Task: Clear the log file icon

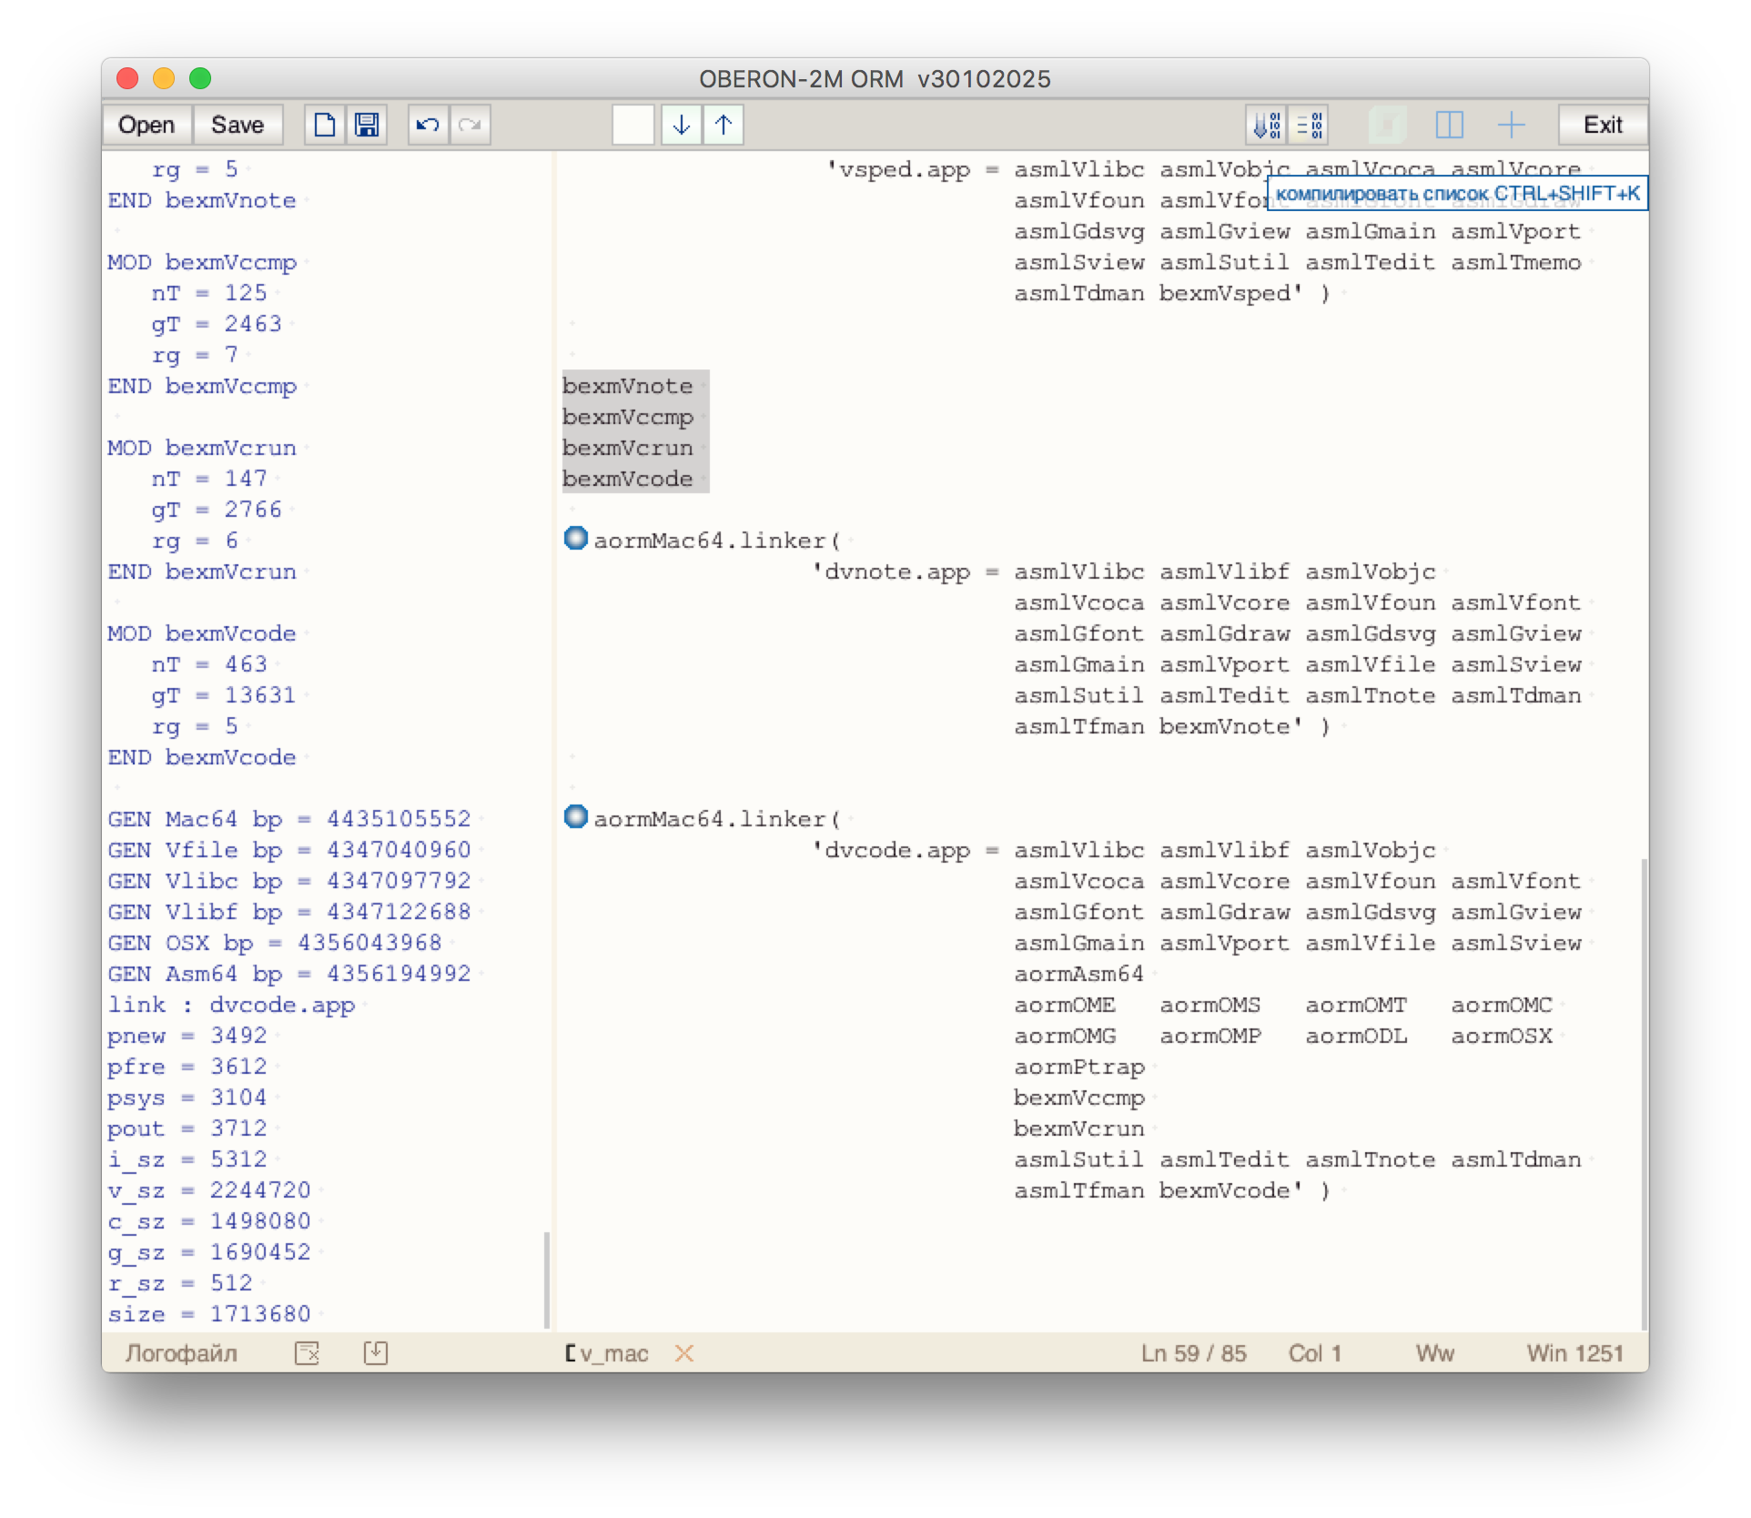Action: (308, 1353)
